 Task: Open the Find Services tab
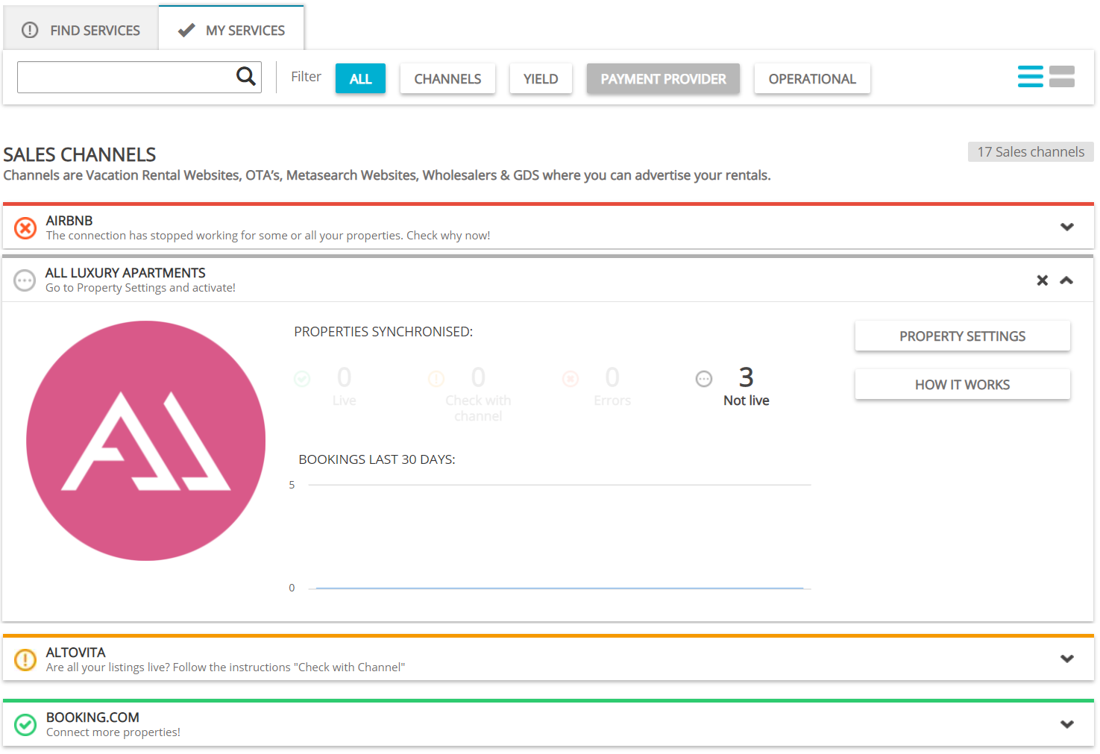81,30
